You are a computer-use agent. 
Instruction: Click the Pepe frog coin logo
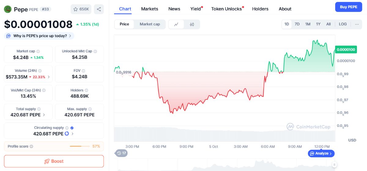click(x=8, y=9)
